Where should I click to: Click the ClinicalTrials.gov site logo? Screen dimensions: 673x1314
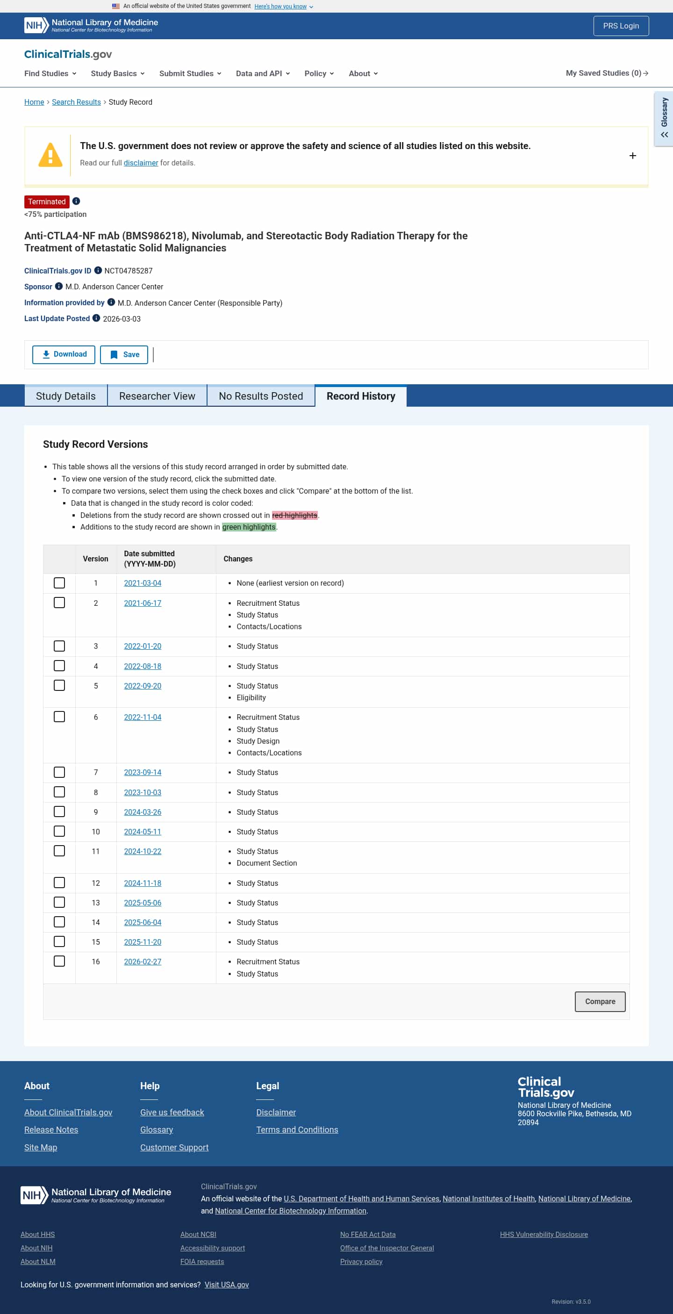68,54
